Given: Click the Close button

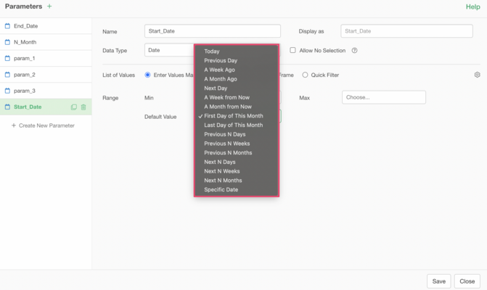Looking at the screenshot, I should [x=467, y=281].
